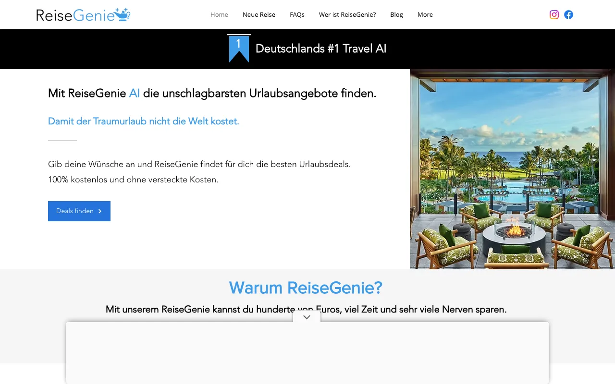The image size is (615, 384).
Task: Click the ReiseGenie logo
Action: [83, 15]
